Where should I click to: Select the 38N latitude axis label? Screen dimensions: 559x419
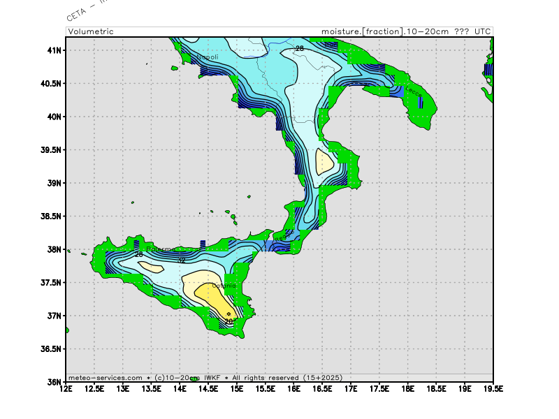pyautogui.click(x=55, y=249)
